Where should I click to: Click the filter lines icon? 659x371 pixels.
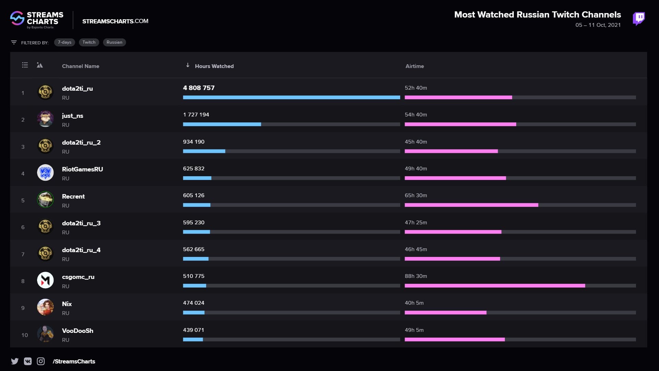[x=14, y=42]
